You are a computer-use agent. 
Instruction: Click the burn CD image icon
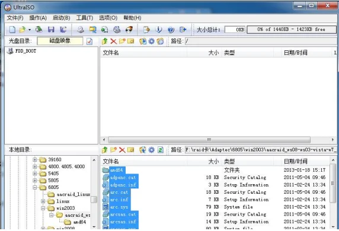pyautogui.click(x=129, y=30)
